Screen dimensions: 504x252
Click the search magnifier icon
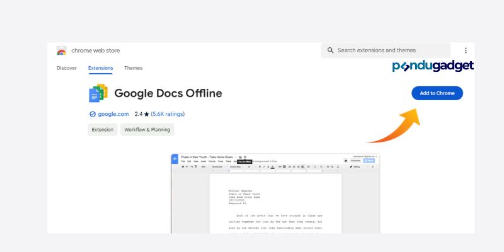[330, 50]
